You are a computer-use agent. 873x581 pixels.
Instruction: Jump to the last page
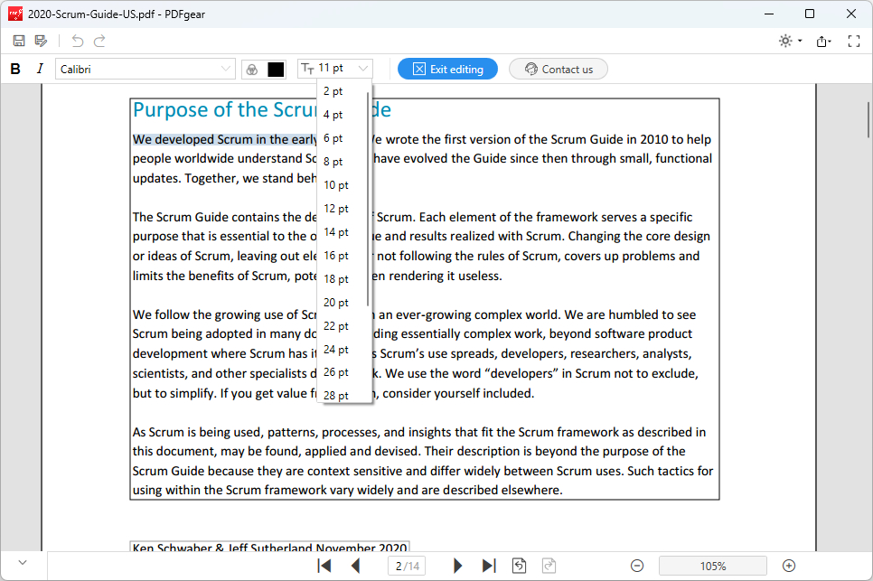[x=489, y=566]
